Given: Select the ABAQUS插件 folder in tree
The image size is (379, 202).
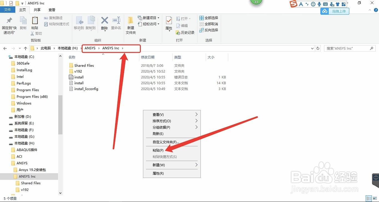Looking at the screenshot, I should point(27,150).
